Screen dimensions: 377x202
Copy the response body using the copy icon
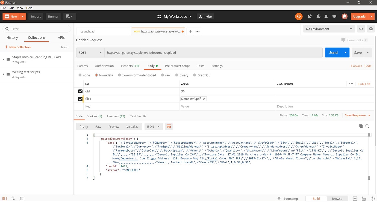[361, 126]
